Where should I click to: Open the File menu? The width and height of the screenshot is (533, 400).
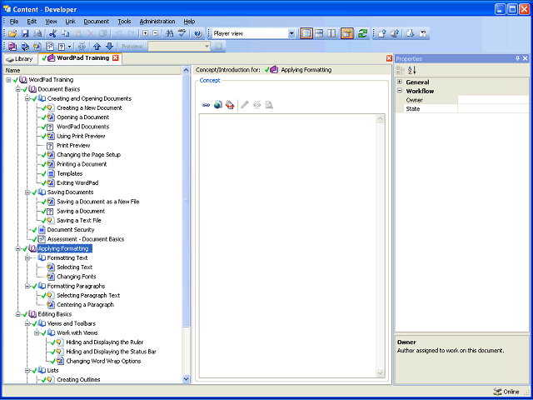(x=14, y=22)
